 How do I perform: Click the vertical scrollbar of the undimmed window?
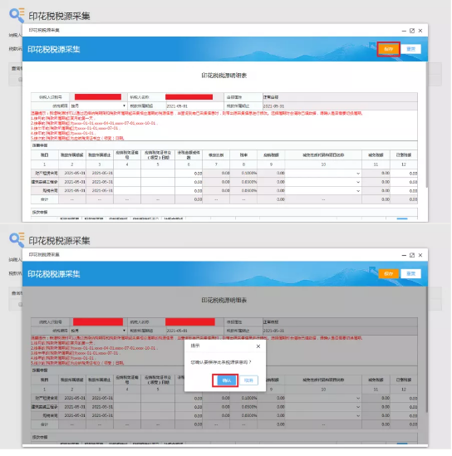point(427,125)
